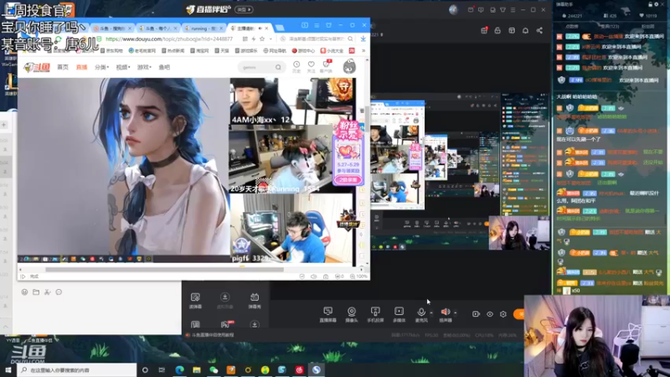Switch to second 斗鱼 browser tab
The height and width of the screenshot is (377, 670).
[158, 28]
